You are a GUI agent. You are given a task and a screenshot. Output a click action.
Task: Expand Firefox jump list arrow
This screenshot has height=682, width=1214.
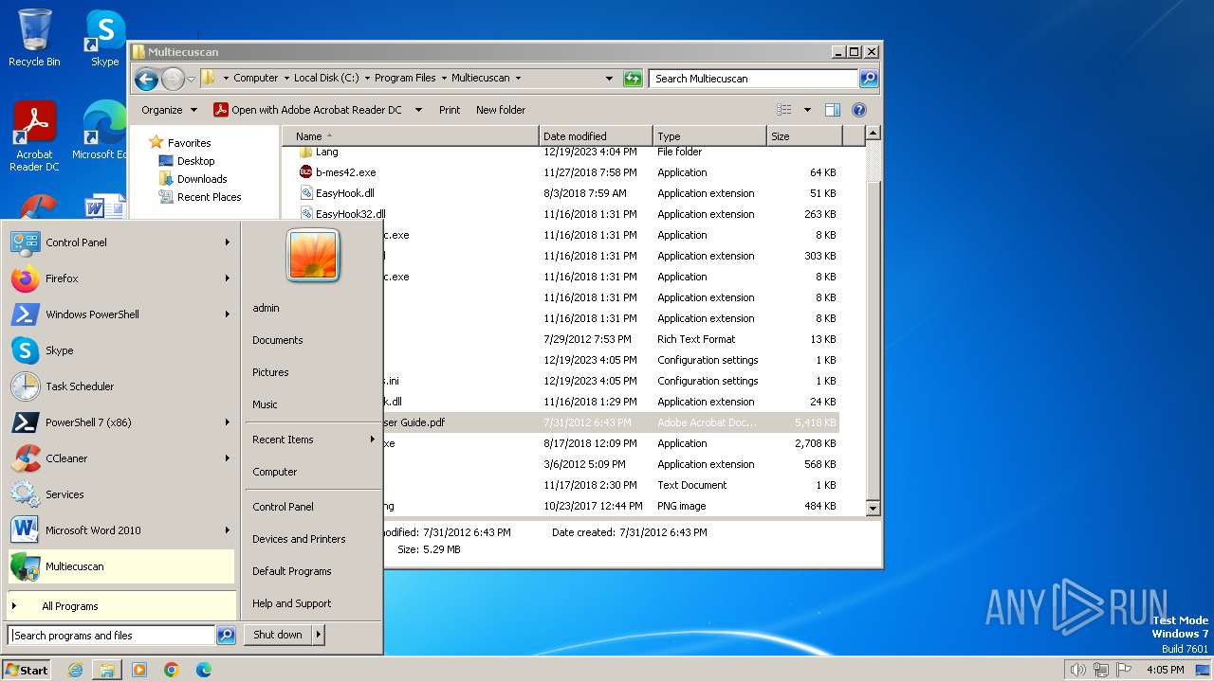[x=228, y=278]
